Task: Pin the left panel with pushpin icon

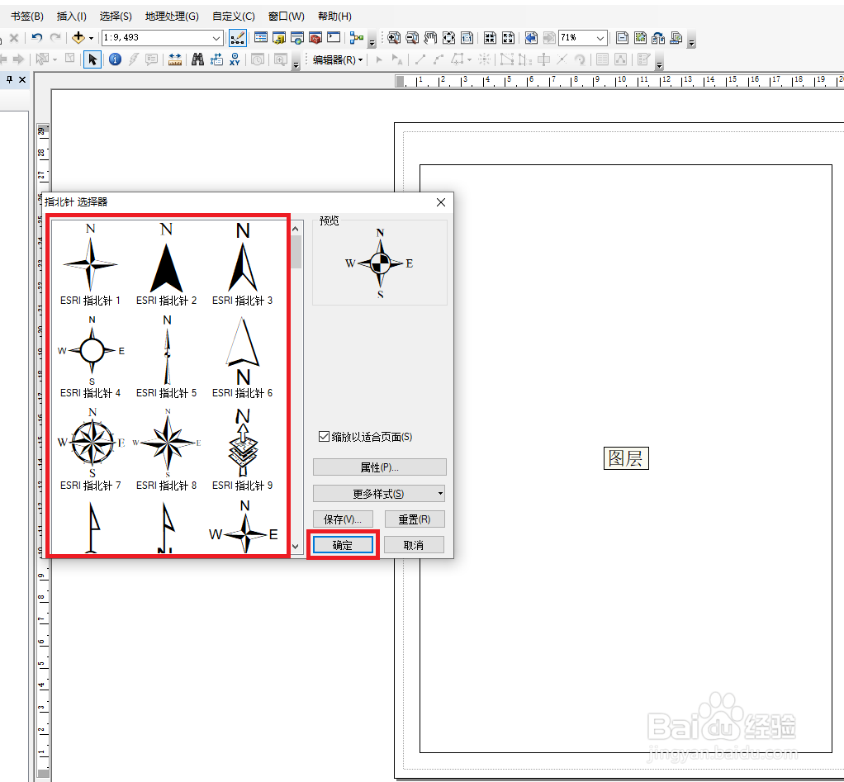Action: point(9,79)
